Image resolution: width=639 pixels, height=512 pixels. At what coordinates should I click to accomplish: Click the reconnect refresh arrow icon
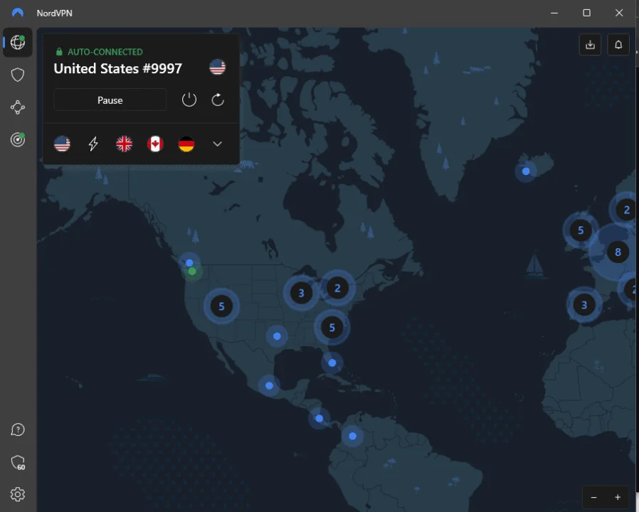pyautogui.click(x=218, y=100)
